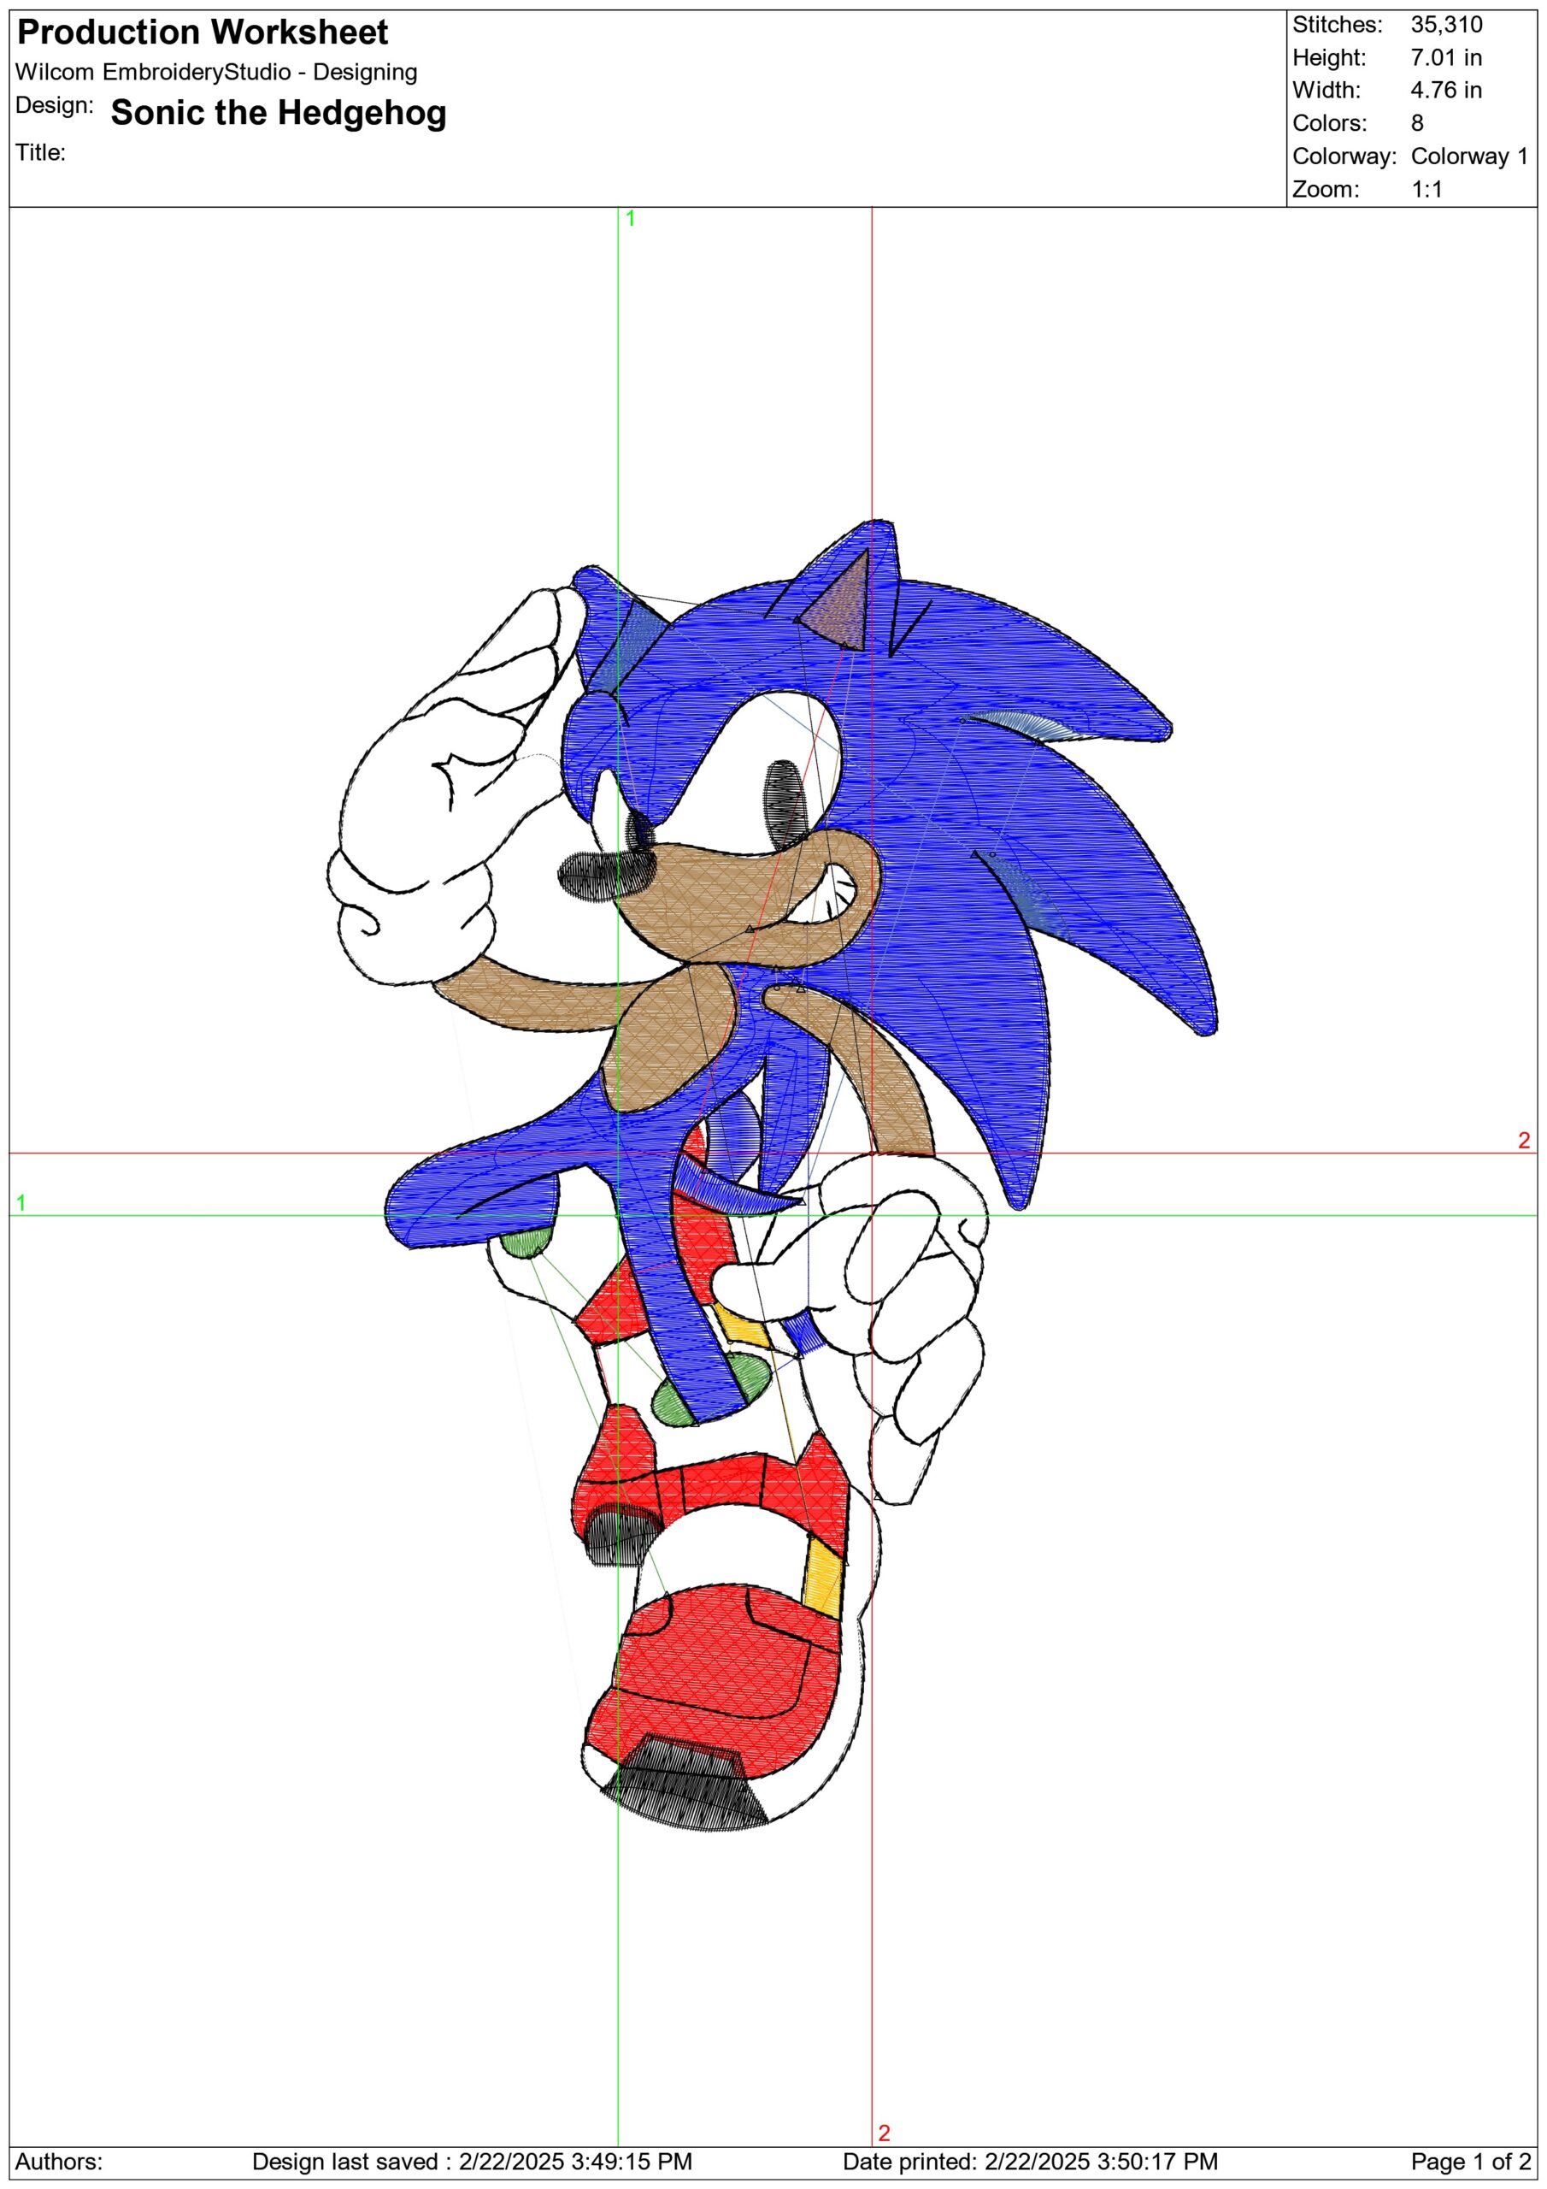
Task: Select the height value 7.01 in
Action: tap(1446, 57)
